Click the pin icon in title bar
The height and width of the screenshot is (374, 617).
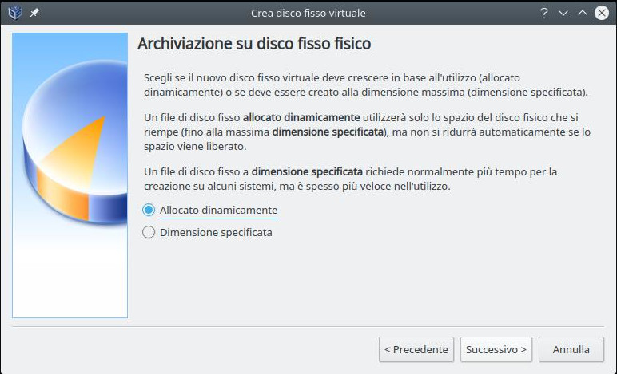coord(34,13)
